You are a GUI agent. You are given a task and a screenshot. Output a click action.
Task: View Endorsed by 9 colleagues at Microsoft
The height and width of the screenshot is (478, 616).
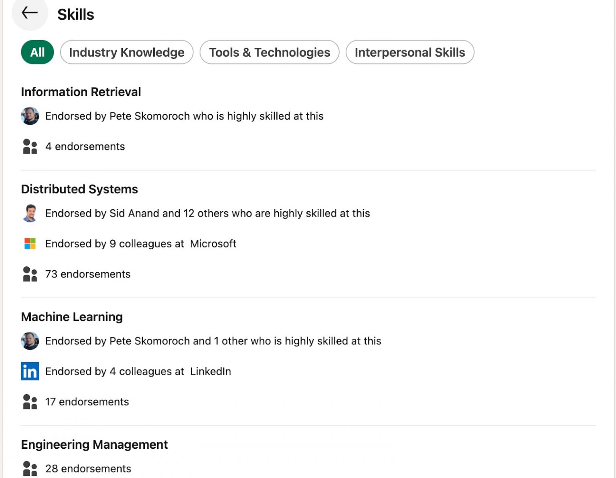141,243
